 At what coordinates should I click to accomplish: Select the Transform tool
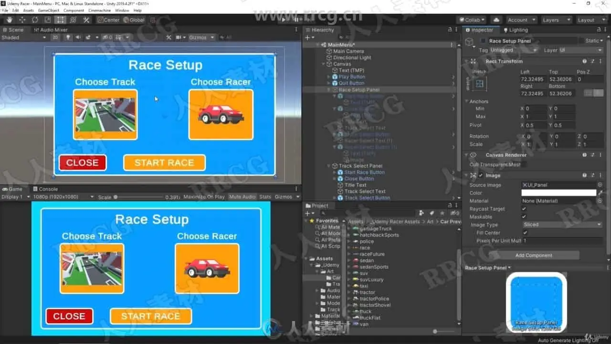pyautogui.click(x=73, y=20)
